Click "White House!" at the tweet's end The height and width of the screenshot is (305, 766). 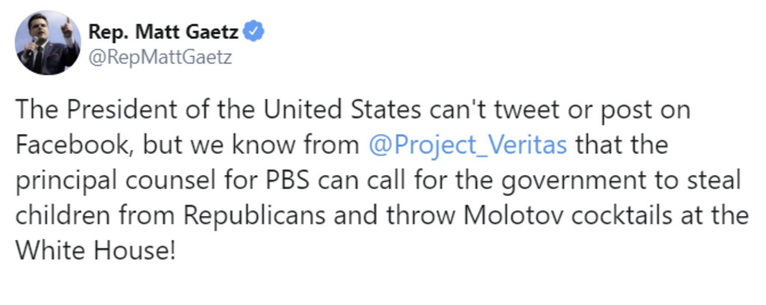tap(96, 248)
